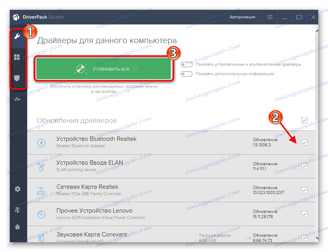Click the Установить всё button
The width and height of the screenshot is (328, 252).
[x=104, y=69]
